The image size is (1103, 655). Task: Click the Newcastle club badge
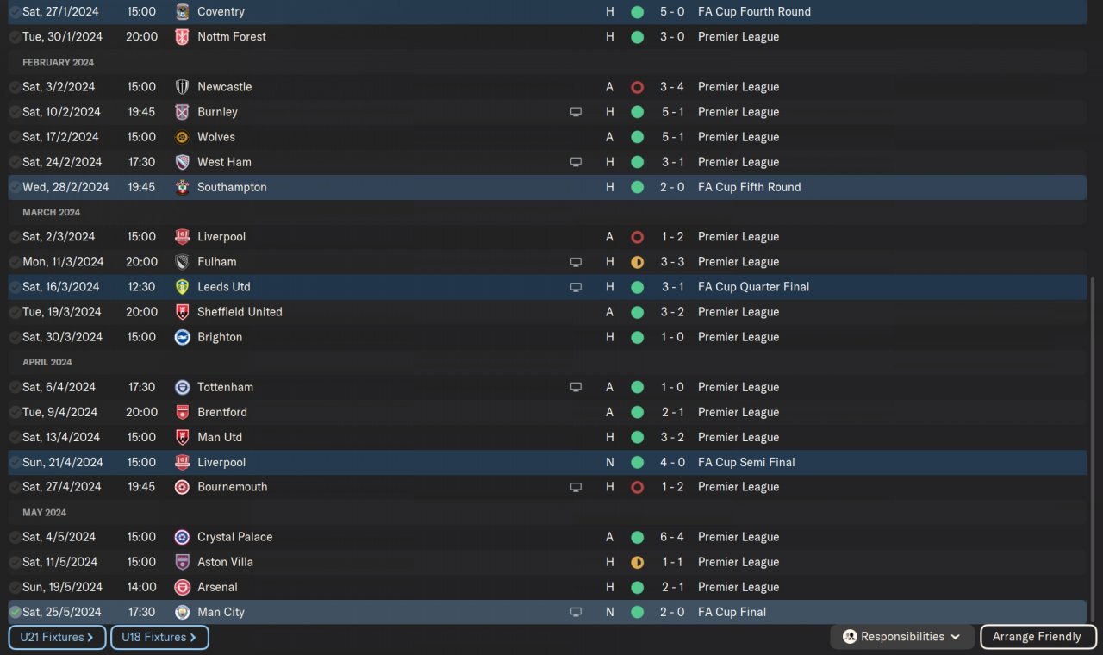click(x=182, y=87)
